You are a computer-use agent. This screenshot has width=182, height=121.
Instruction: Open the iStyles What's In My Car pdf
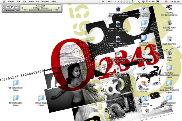(x=144, y=9)
